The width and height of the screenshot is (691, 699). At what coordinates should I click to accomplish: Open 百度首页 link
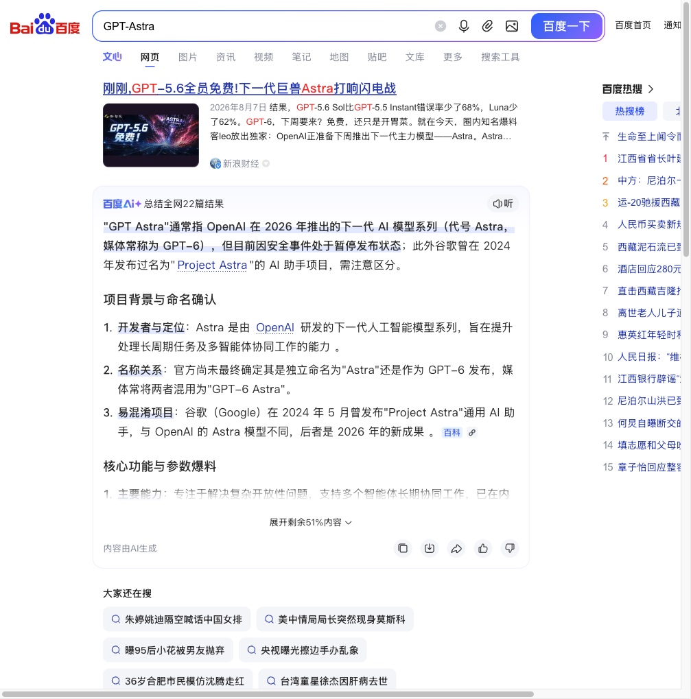(633, 25)
